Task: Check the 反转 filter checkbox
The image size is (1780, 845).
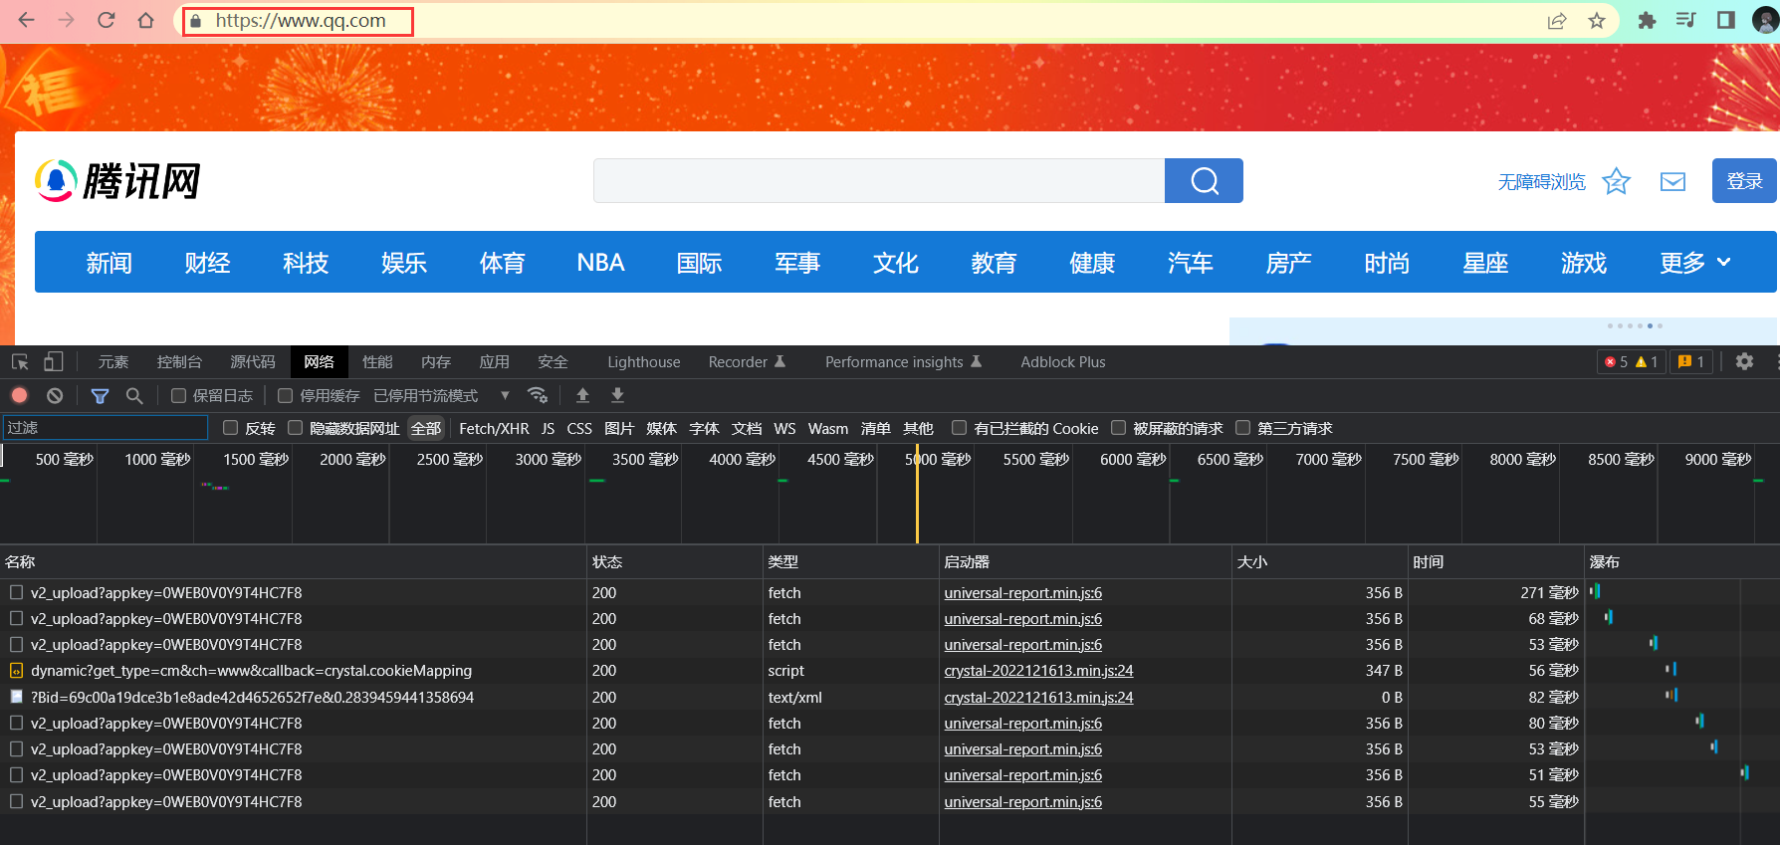Action: [x=231, y=428]
